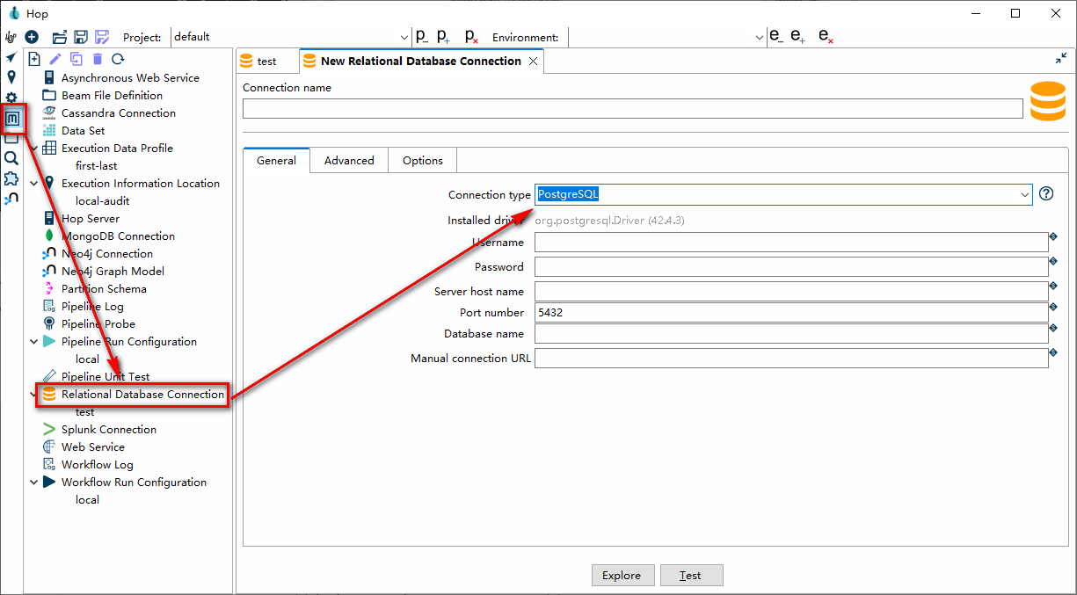Click the edit project 'p' icon
This screenshot has width=1077, height=595.
coord(422,37)
